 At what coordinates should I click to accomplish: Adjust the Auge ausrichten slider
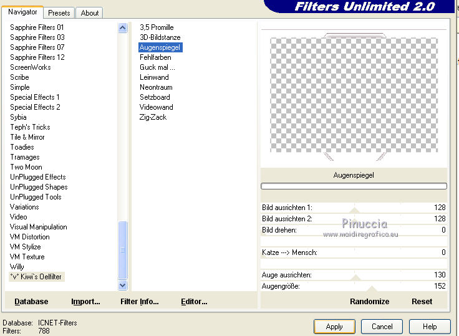coord(354,275)
